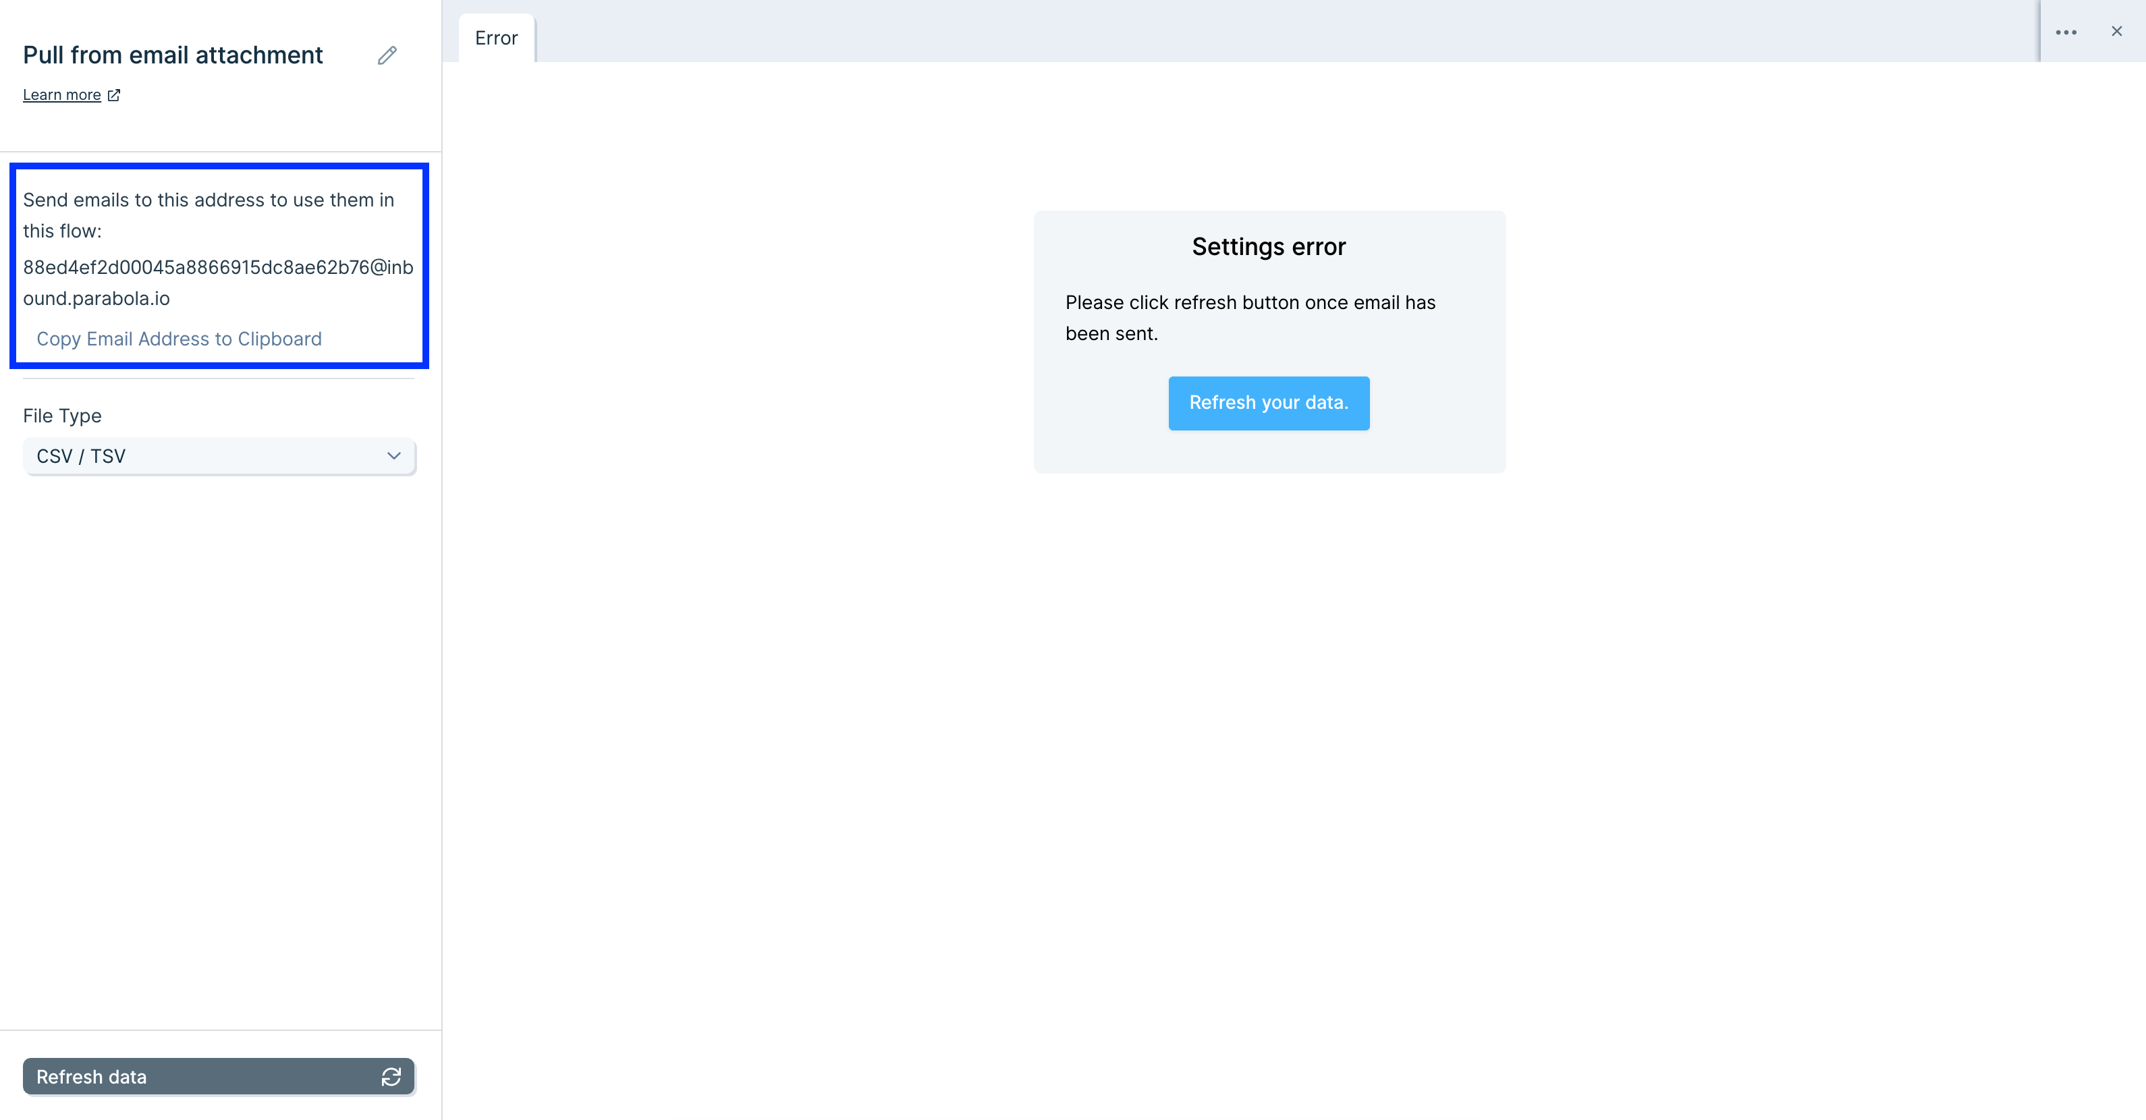Click the 'Please click refresh button' message
2146x1120 pixels.
pos(1250,318)
